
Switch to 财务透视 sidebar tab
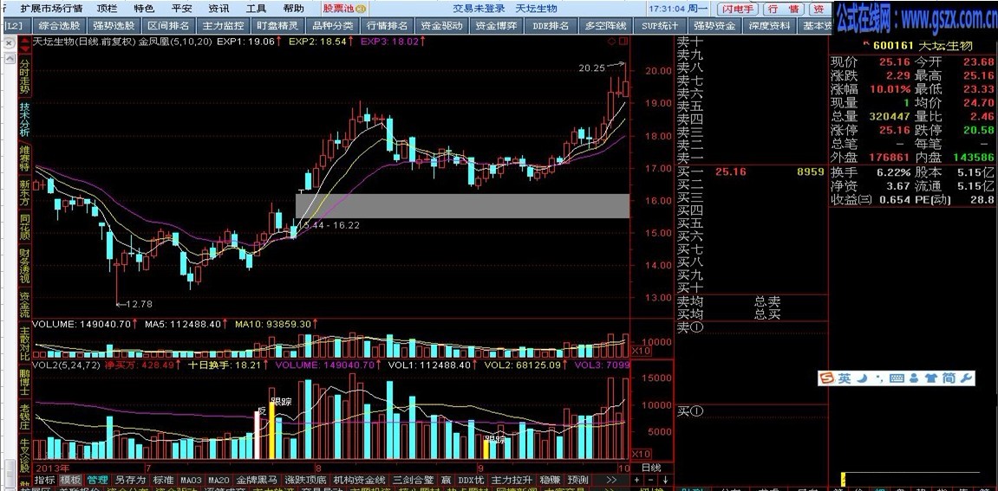[x=24, y=266]
